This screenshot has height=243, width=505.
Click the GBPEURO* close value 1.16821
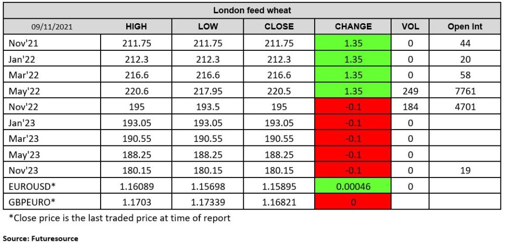click(x=279, y=202)
